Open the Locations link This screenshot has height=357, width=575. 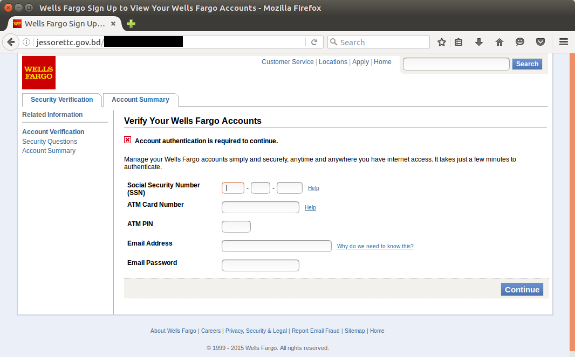click(333, 62)
